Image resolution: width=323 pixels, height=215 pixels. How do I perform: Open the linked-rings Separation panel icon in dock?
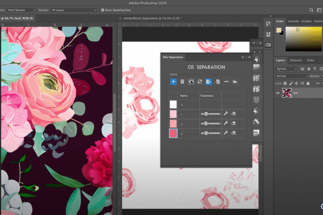coord(269,46)
